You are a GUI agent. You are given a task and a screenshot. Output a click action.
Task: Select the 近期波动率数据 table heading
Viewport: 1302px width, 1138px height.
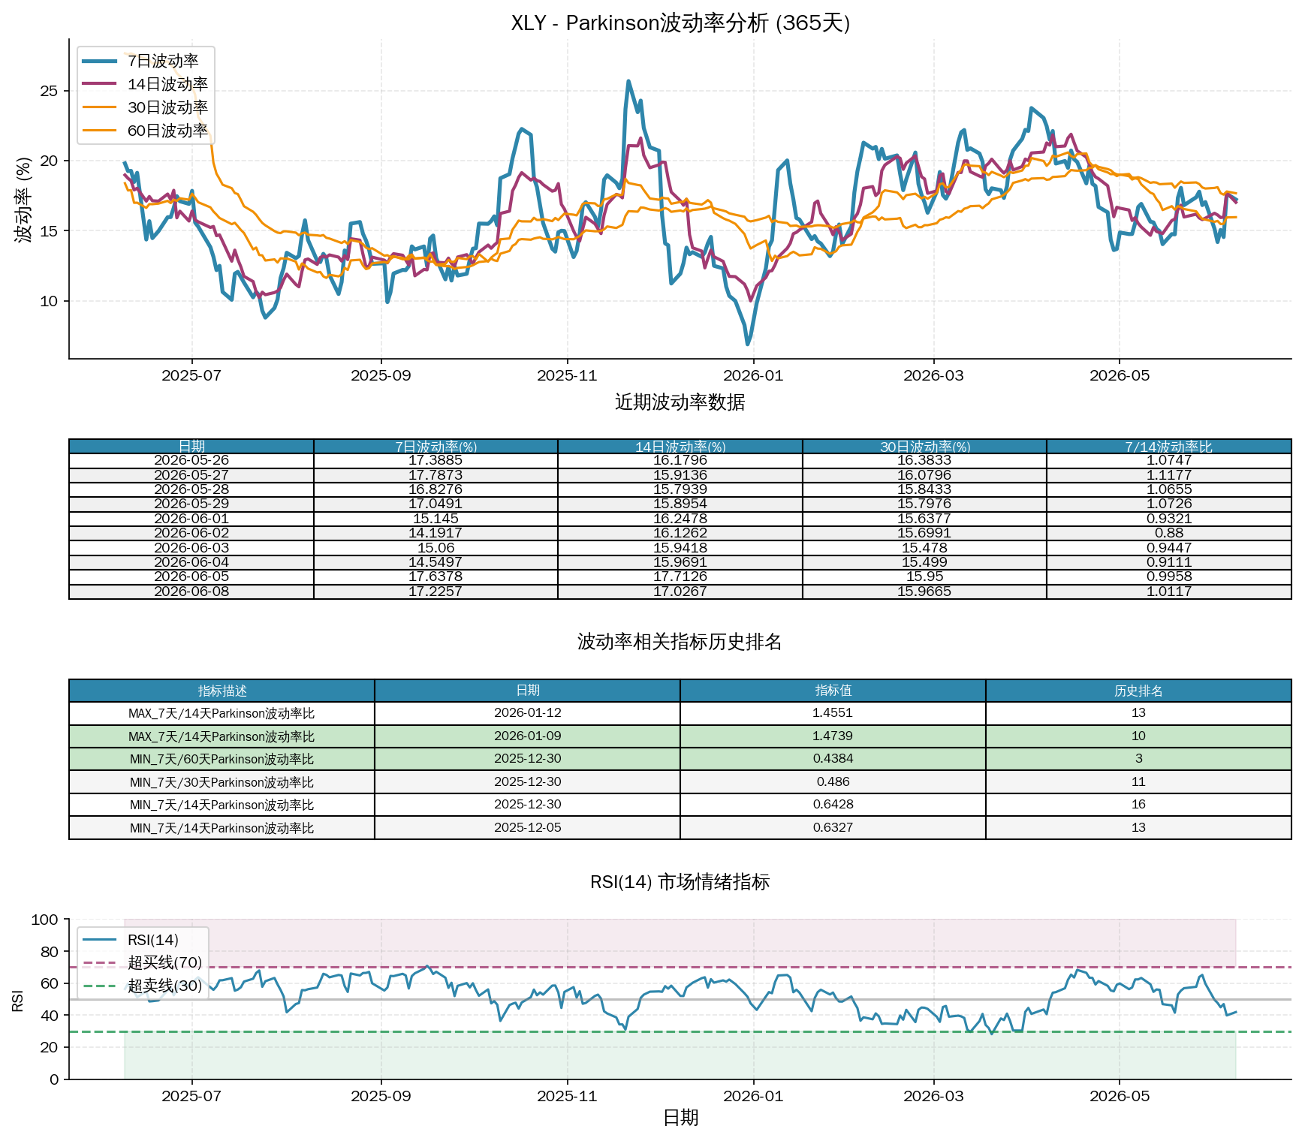[x=680, y=402]
